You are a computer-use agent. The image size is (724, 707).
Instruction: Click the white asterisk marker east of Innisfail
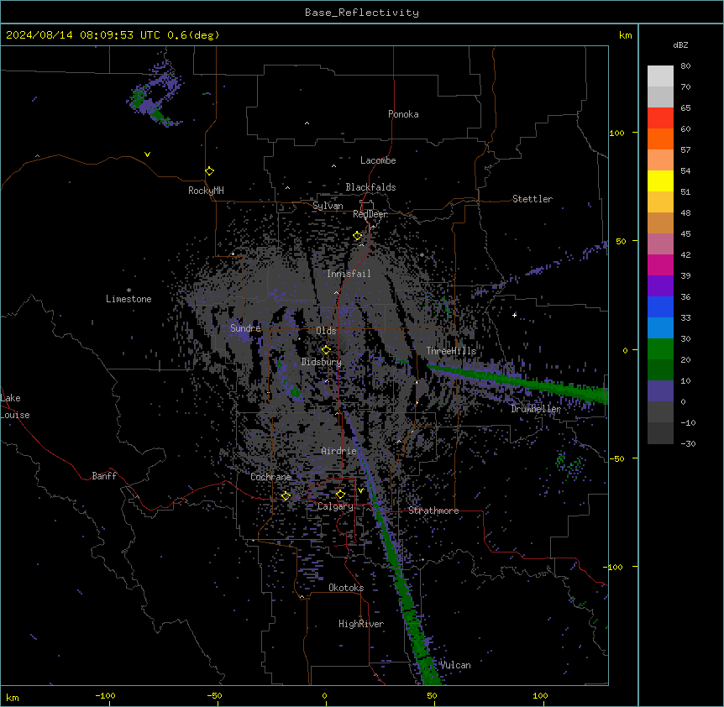click(422, 255)
